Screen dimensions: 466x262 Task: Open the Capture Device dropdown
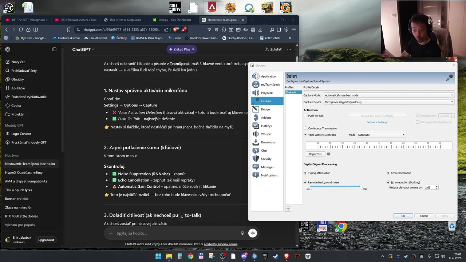click(x=389, y=102)
